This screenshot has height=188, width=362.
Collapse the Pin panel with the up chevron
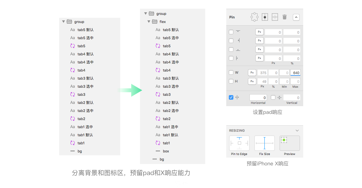point(296,17)
